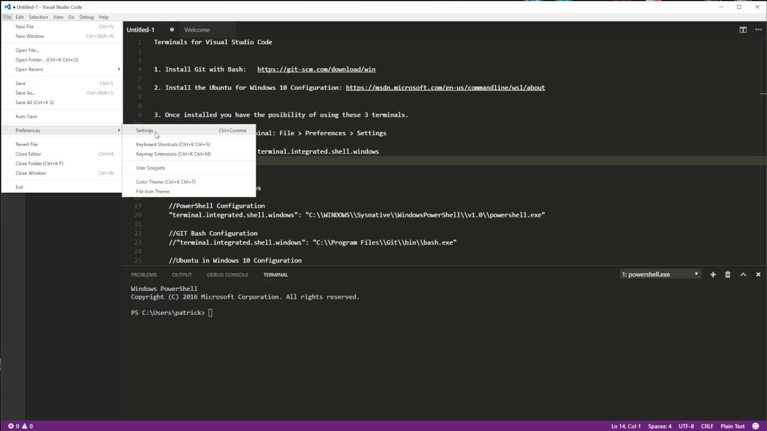
Task: Choose File Icon Theme entry
Action: click(x=189, y=192)
